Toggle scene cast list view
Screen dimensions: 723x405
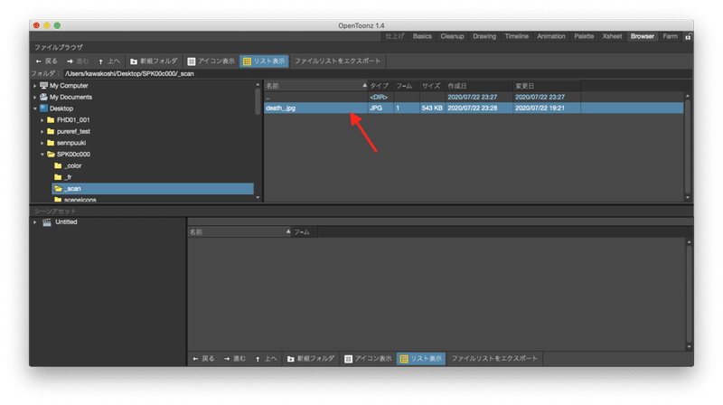coord(421,358)
